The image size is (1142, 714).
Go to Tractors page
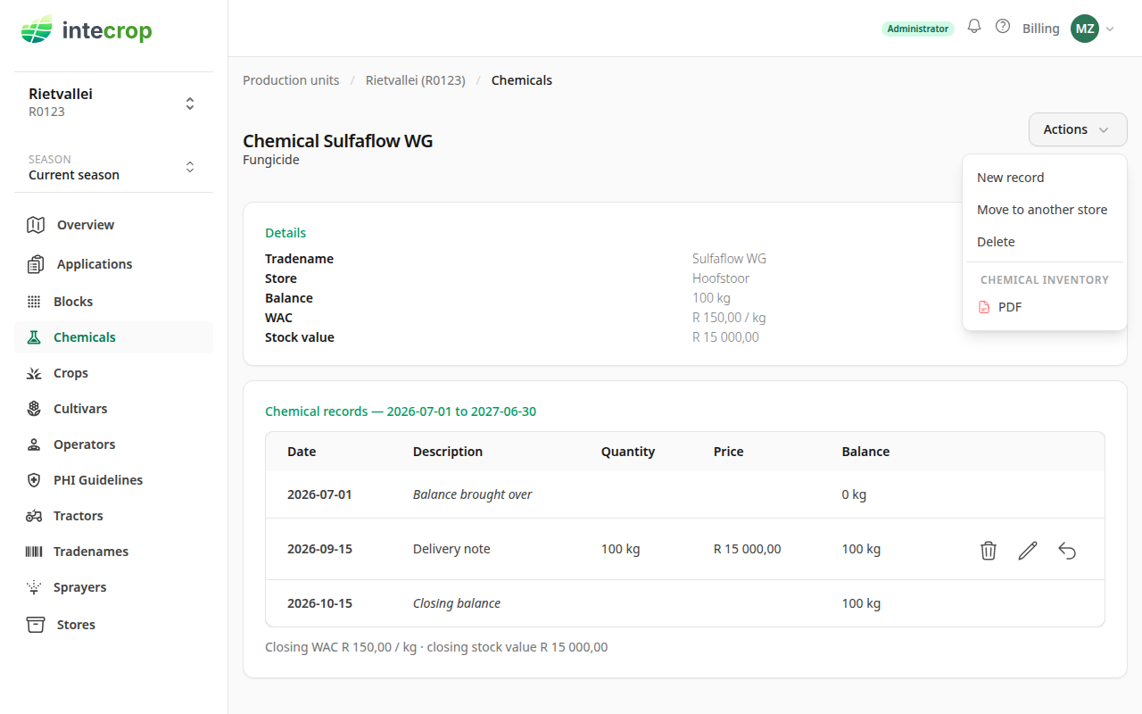(113, 516)
